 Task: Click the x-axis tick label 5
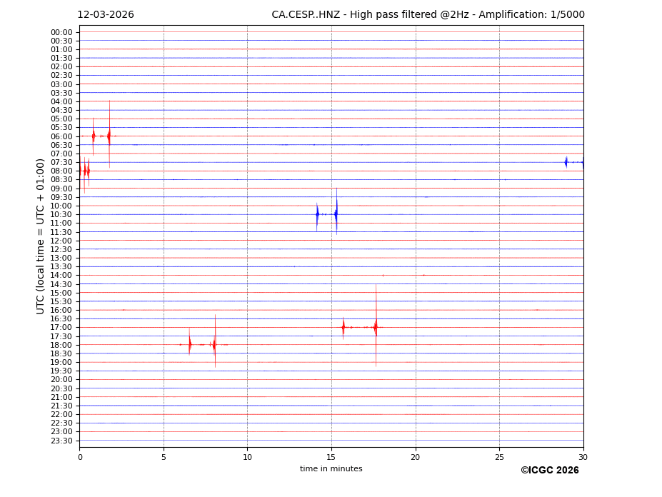pos(164,457)
